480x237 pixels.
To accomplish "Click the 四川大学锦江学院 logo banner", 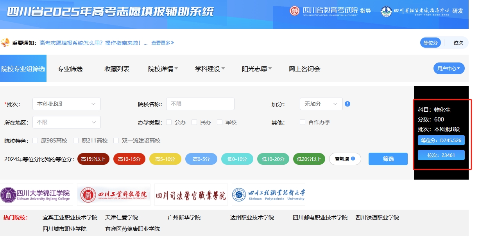I will (37, 194).
